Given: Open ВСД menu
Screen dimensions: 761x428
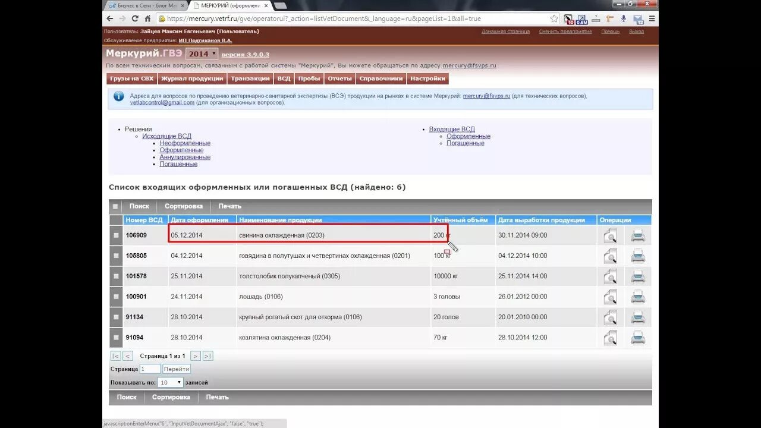Looking at the screenshot, I should (x=284, y=78).
